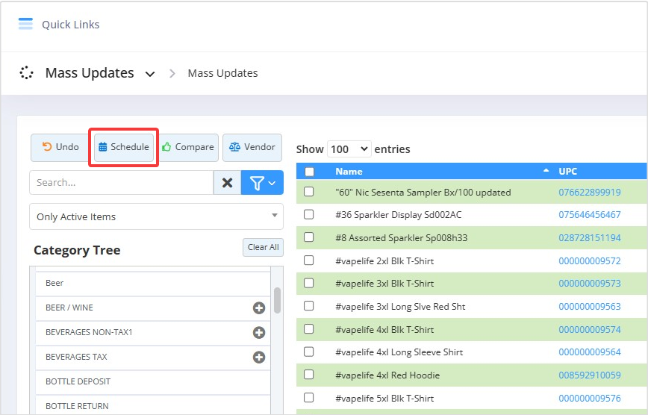Click the Mass Updates spinner icon
The width and height of the screenshot is (648, 415).
click(26, 72)
